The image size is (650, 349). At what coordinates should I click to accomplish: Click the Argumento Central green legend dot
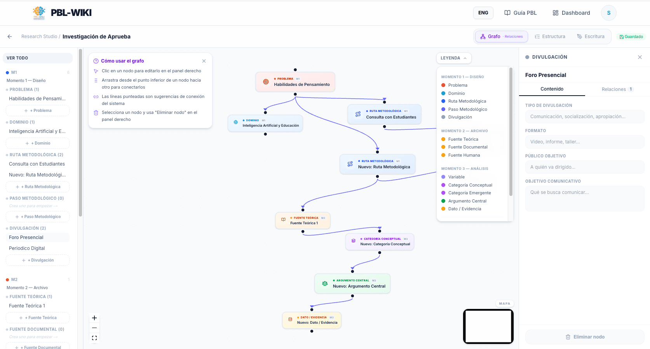pos(443,201)
